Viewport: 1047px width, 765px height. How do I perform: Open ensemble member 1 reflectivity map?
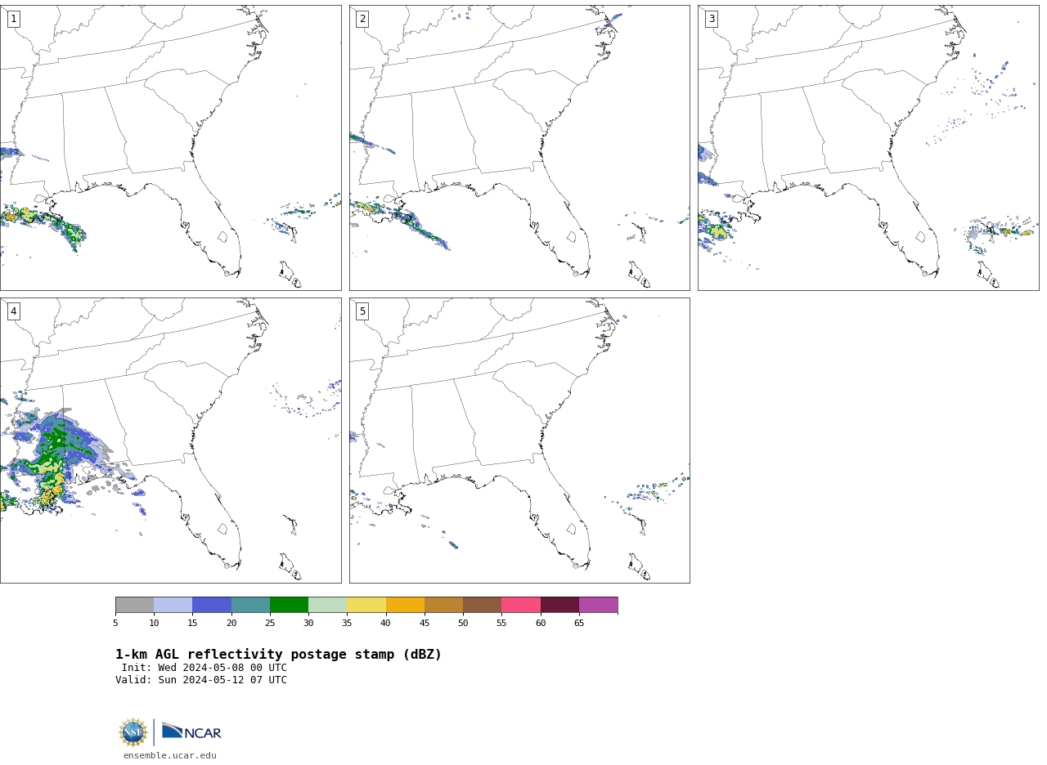pos(170,148)
